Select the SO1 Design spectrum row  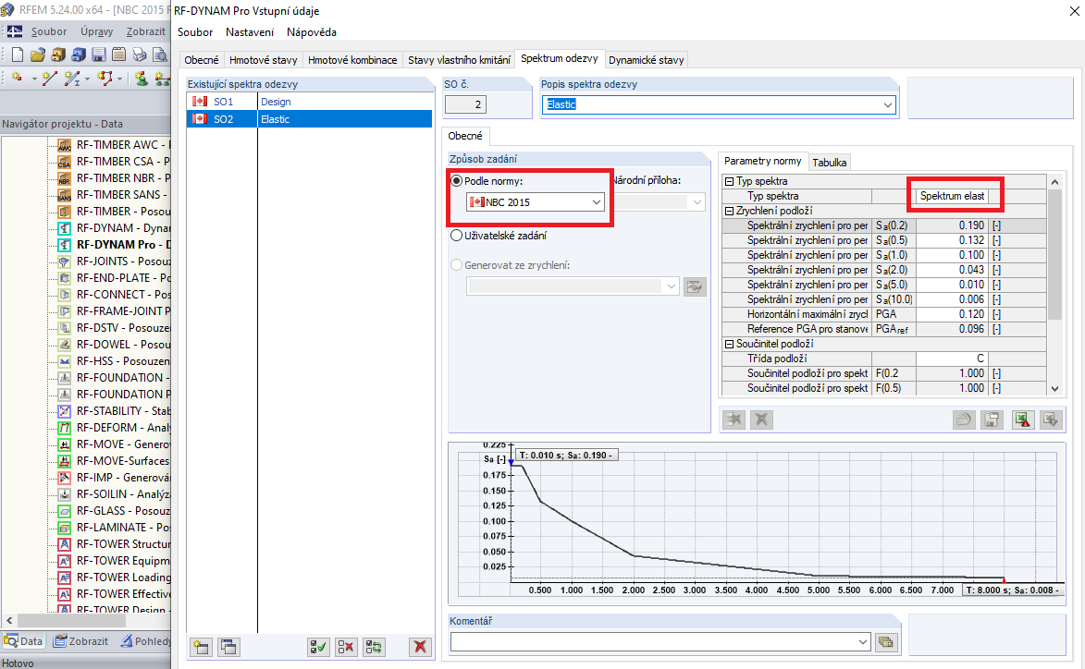pos(309,102)
